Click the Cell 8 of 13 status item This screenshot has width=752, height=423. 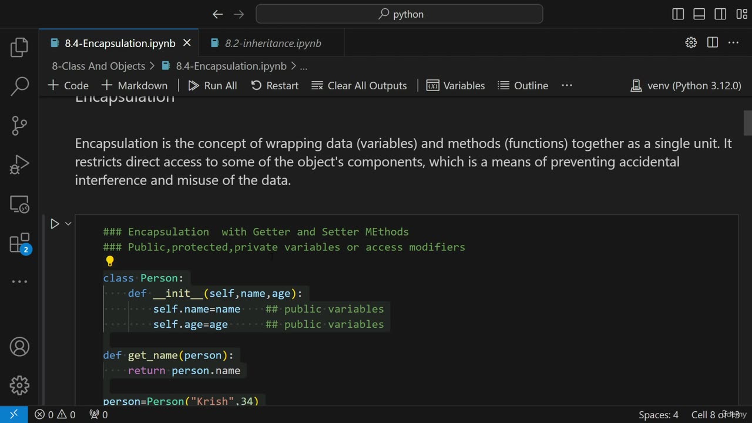tap(715, 415)
